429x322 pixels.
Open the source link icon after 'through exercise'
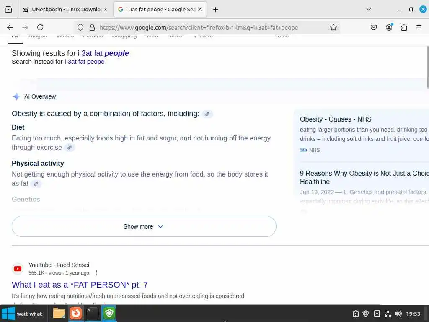(70, 148)
